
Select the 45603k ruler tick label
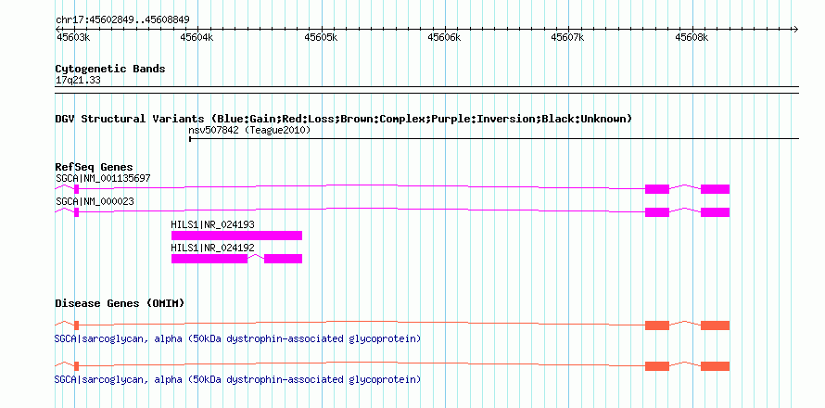point(73,37)
